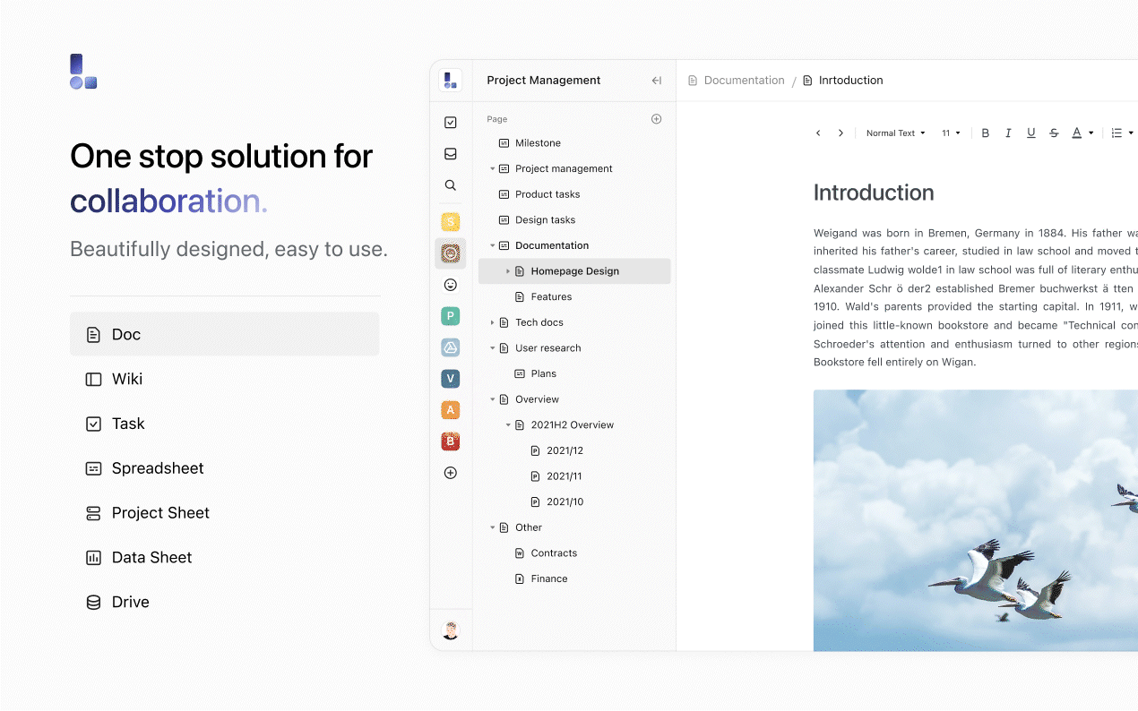
Task: Click the app logo atop the sidebar
Action: 451,80
